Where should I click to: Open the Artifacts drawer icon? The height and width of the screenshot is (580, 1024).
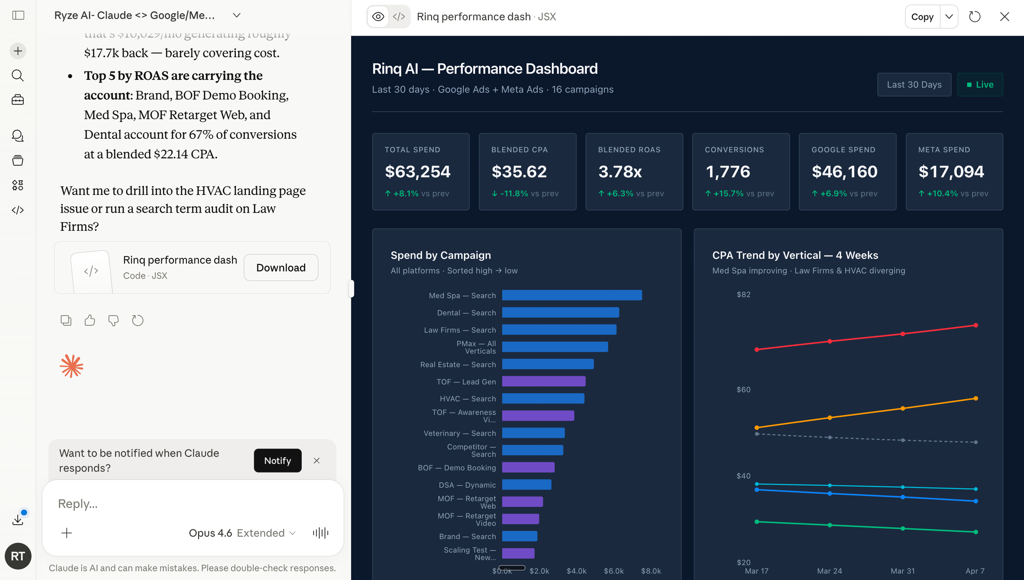18,160
